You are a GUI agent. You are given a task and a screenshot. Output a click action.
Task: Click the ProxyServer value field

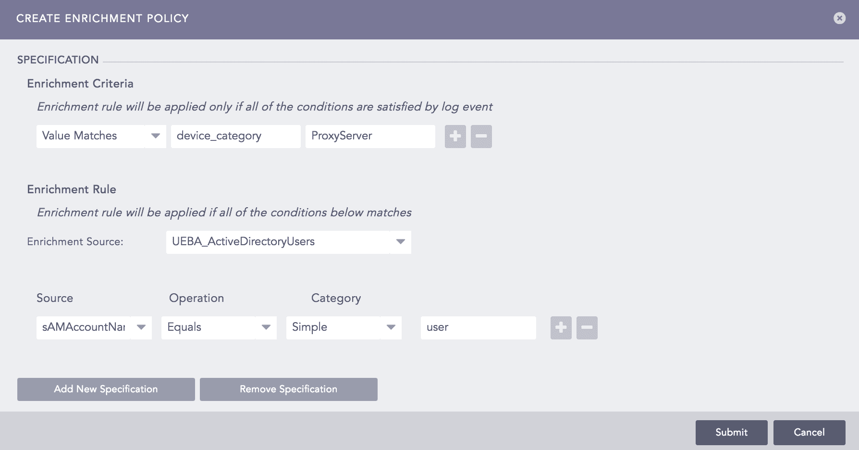click(x=370, y=136)
